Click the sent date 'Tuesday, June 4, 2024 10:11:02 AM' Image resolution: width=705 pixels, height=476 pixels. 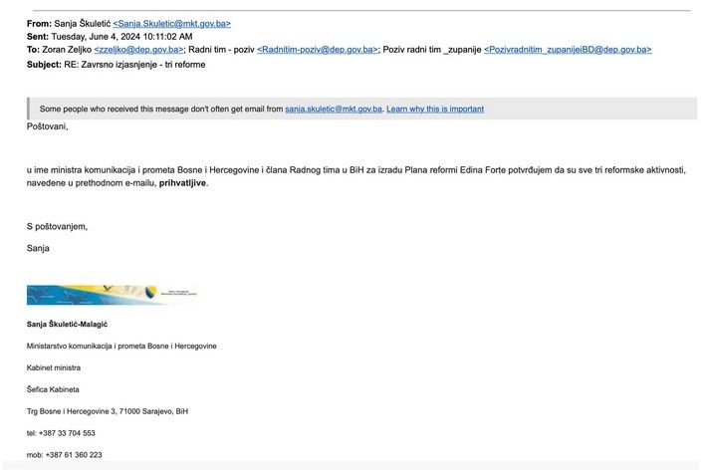(121, 37)
